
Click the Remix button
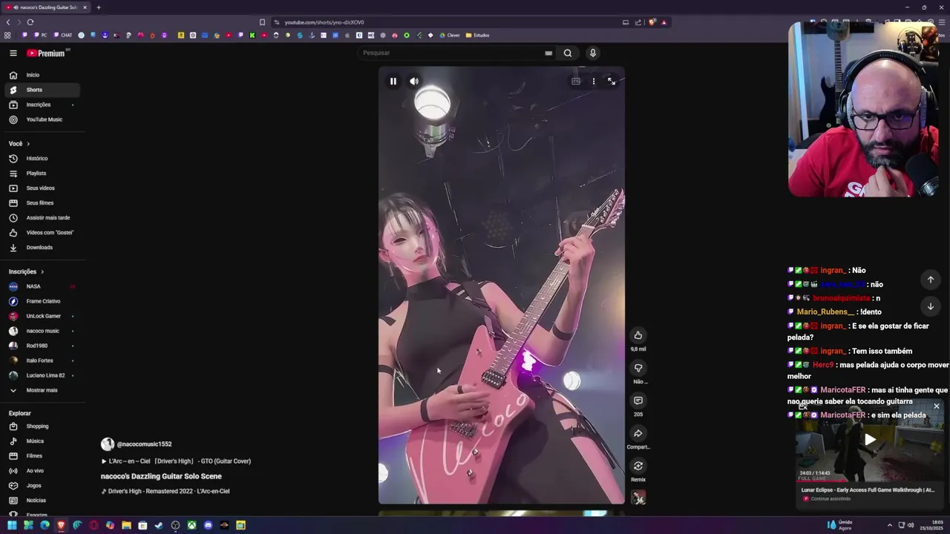[x=638, y=466]
